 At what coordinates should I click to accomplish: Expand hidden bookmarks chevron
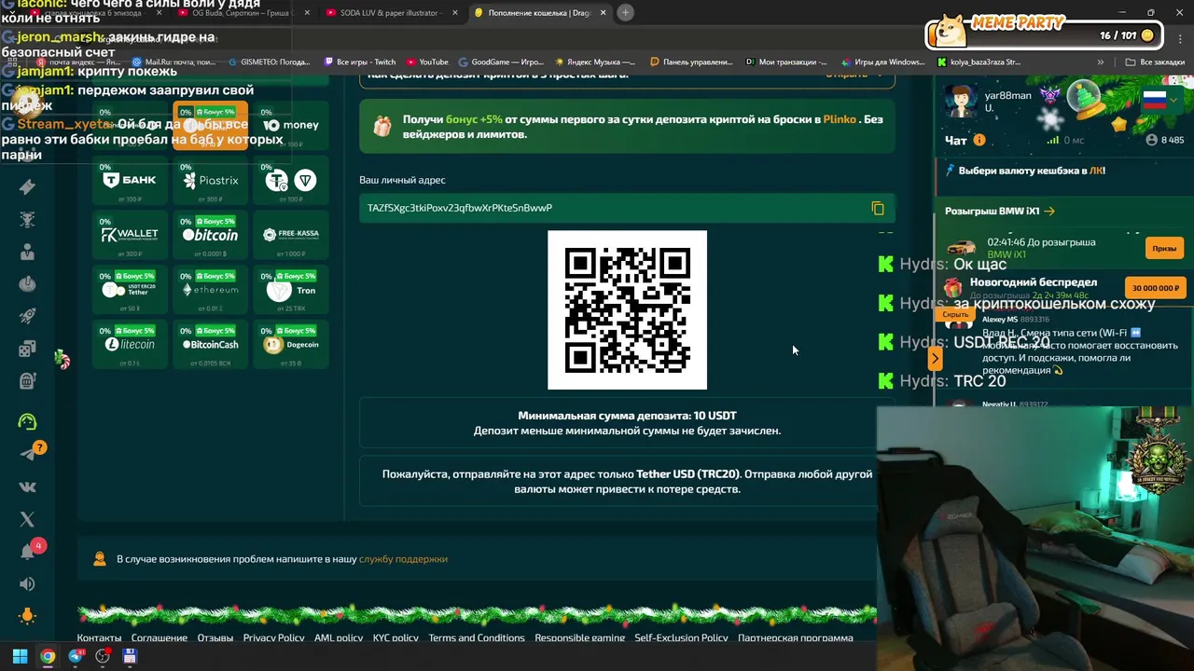(x=1101, y=62)
